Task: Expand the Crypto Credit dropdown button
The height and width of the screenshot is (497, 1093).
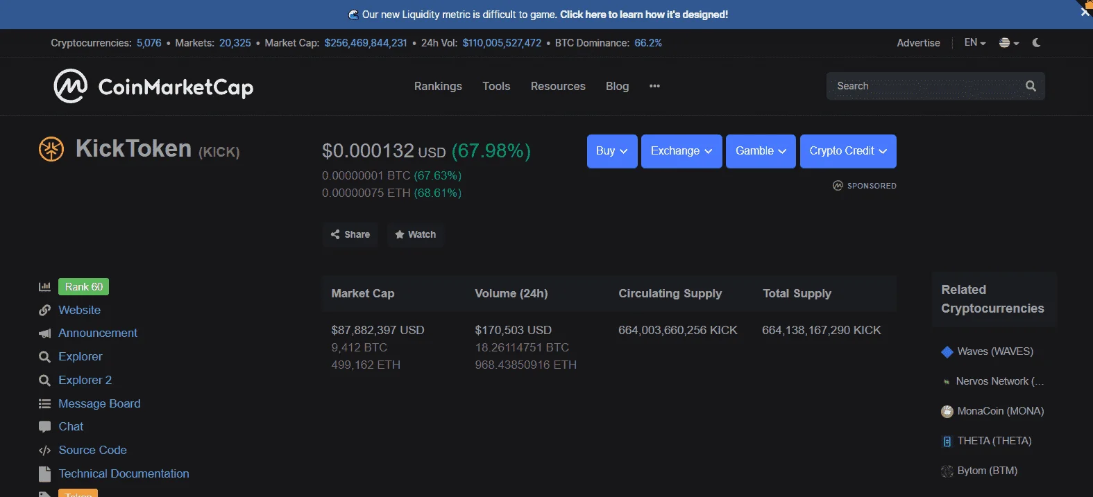Action: coord(848,151)
